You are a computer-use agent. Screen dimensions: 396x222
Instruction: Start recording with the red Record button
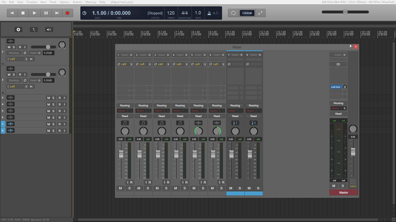[x=68, y=13]
